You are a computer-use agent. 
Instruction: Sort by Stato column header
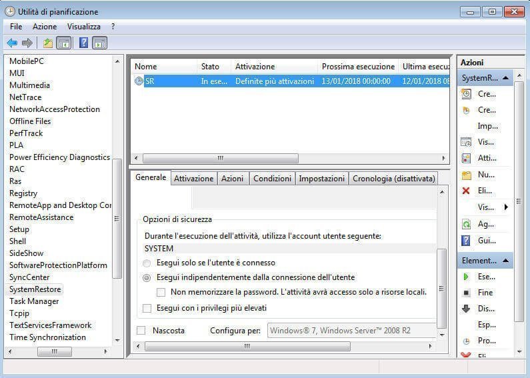click(x=214, y=67)
